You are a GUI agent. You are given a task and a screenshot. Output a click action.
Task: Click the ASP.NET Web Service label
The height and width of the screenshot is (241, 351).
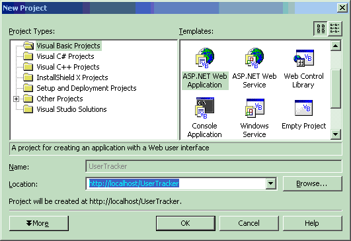254,81
